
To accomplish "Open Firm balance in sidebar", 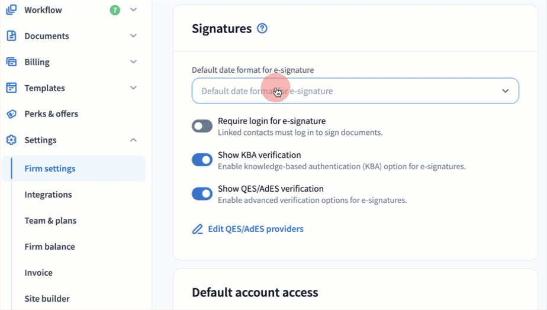I will point(49,247).
